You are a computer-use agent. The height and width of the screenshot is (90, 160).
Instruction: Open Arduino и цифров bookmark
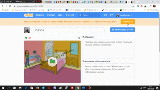[x=37, y=10]
